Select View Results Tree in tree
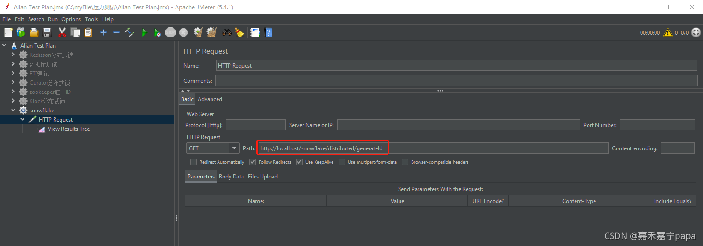Viewport: 703px width, 246px height. point(69,129)
